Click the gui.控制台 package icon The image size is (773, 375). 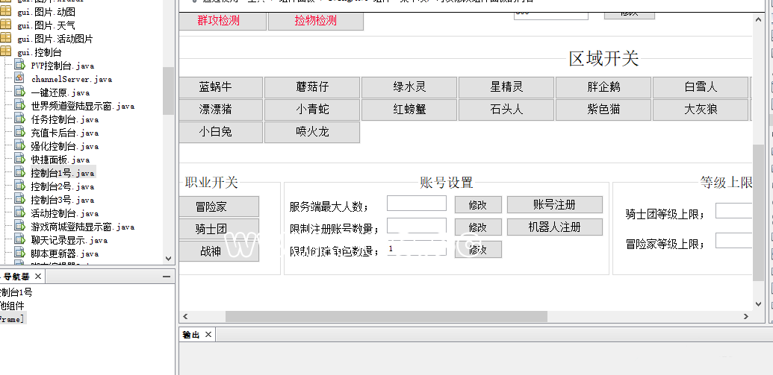[6, 52]
